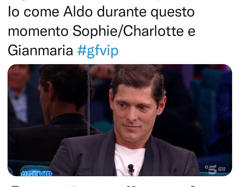Tap the share icon under the photo

click(192, 186)
